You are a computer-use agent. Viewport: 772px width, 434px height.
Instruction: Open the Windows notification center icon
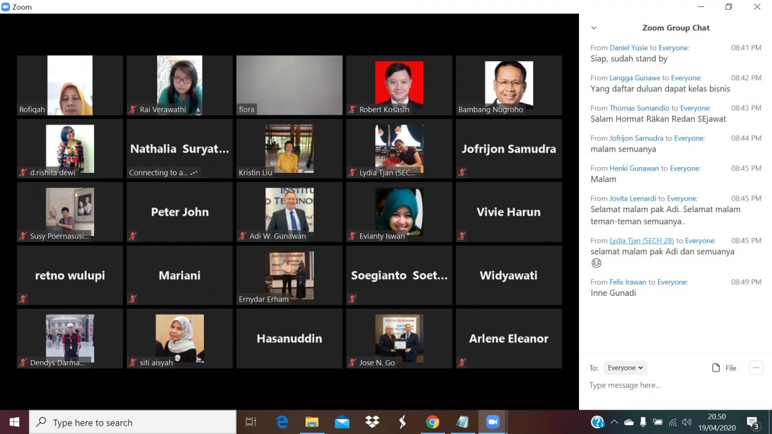point(753,422)
